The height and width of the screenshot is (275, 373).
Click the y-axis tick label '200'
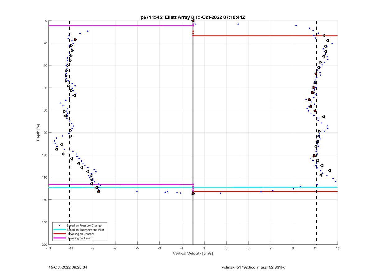point(44,245)
